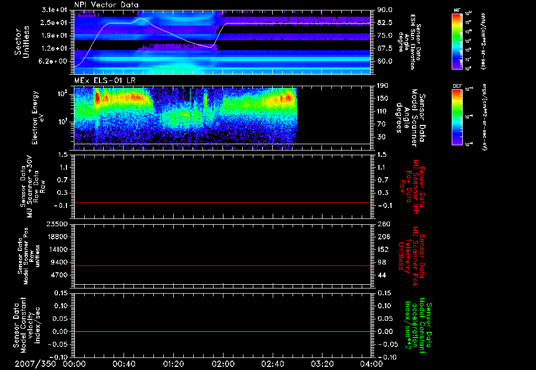The width and height of the screenshot is (536, 370).
Task: Click the red MU Scanner +30V data line
Action: [222, 202]
